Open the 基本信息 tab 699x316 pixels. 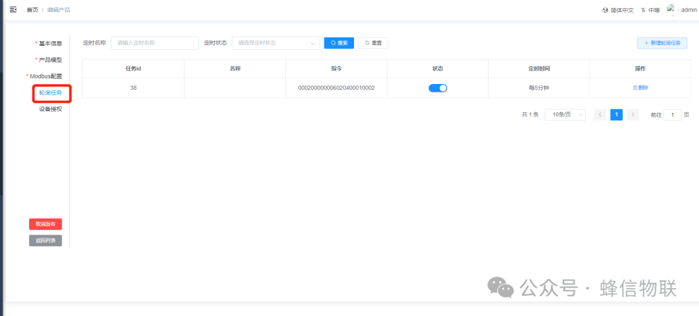click(50, 43)
